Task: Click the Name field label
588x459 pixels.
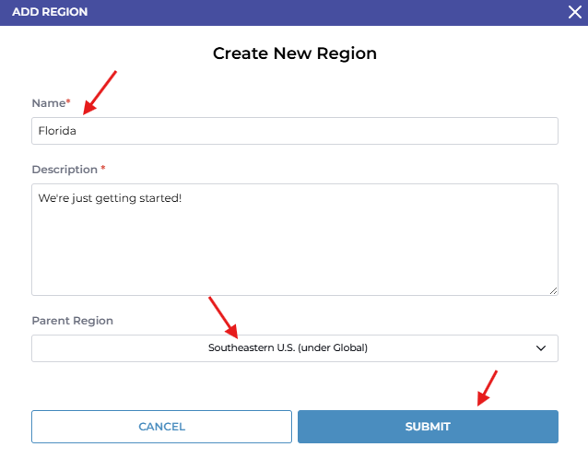Action: 47,103
